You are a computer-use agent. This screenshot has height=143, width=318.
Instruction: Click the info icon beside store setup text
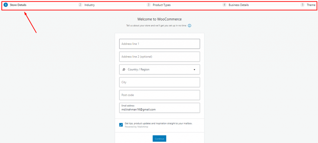tap(189, 26)
